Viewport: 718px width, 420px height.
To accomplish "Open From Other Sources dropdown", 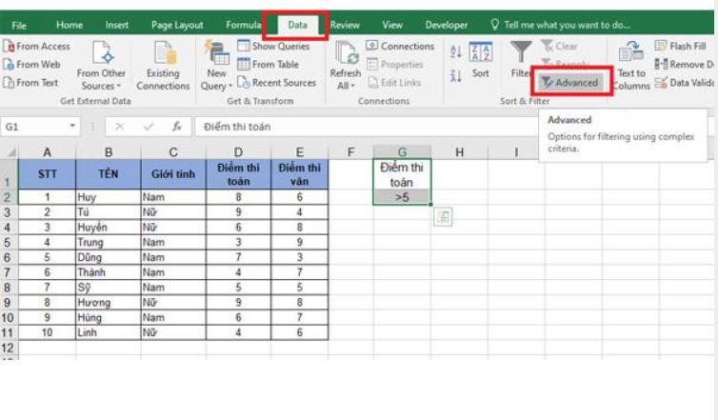I will coord(101,66).
